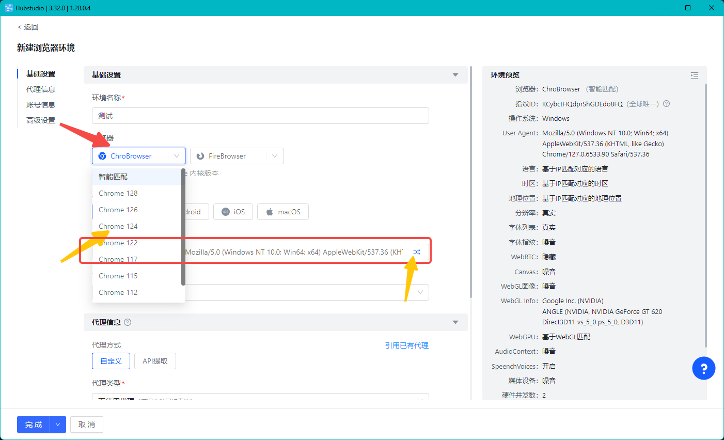Image resolution: width=724 pixels, height=440 pixels.
Task: Click the 环境名称 input field
Action: tap(260, 116)
